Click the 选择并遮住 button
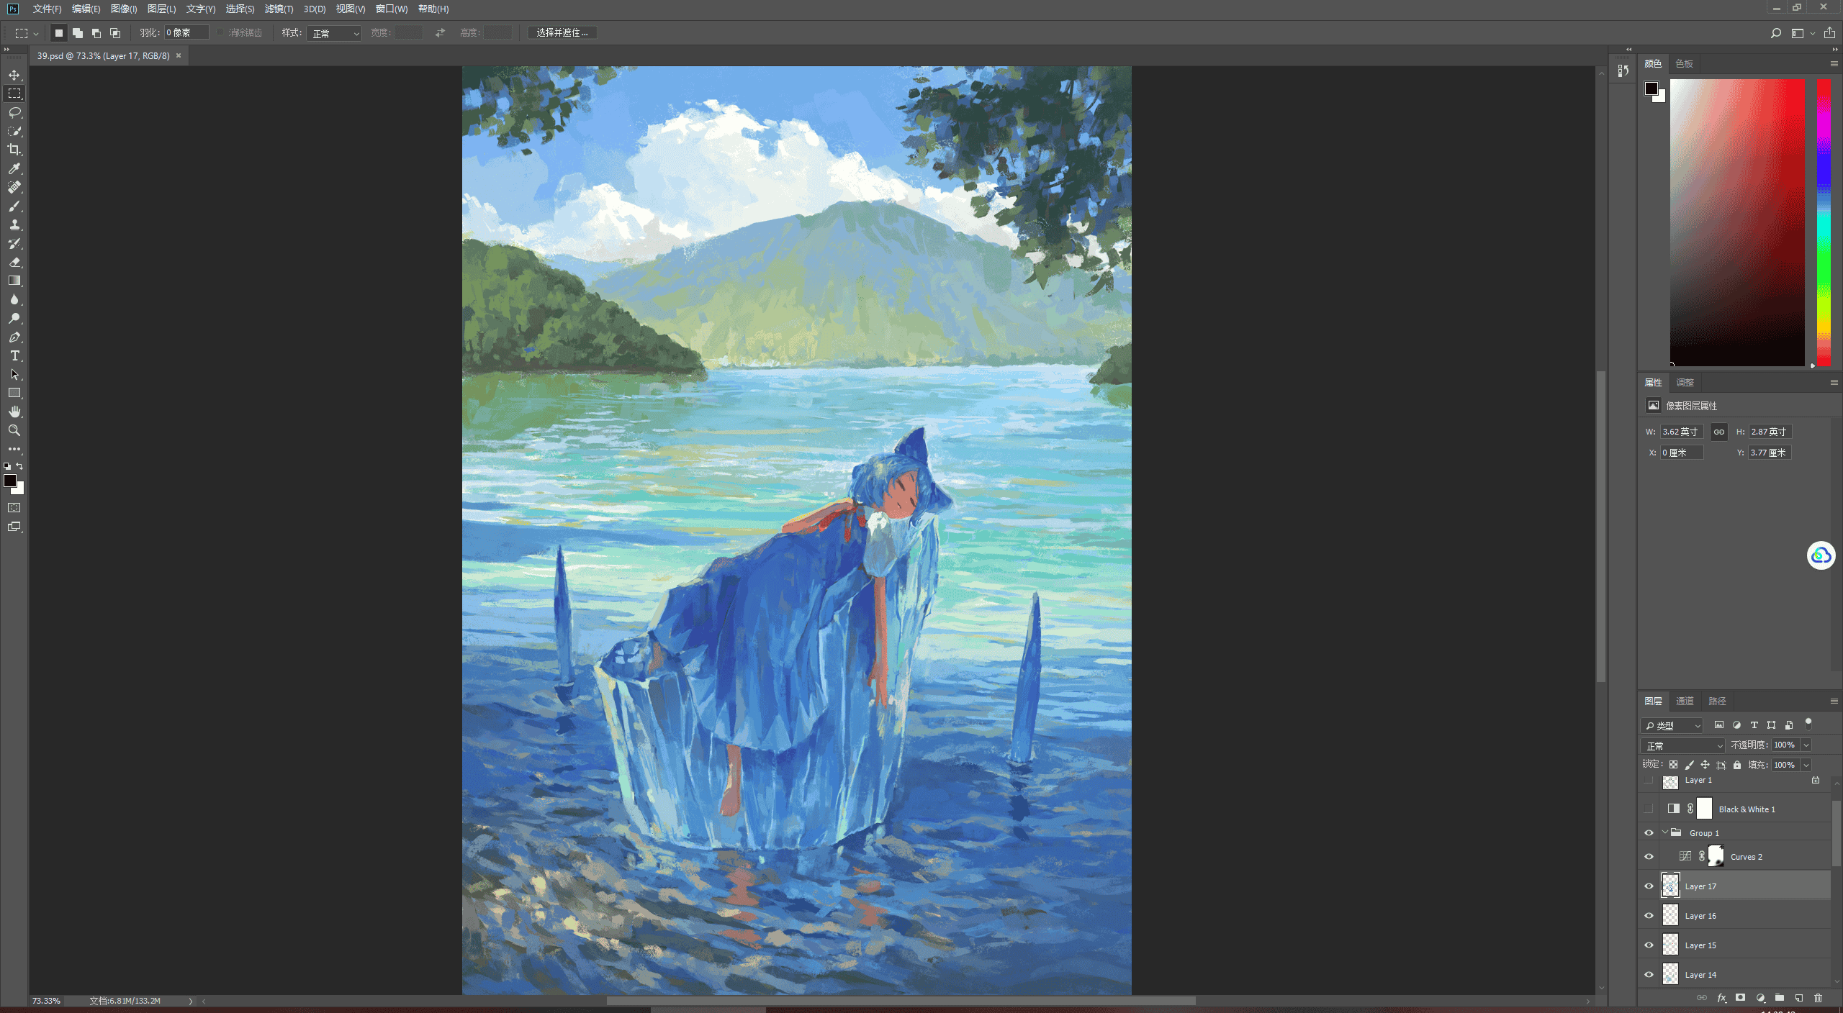 562,33
